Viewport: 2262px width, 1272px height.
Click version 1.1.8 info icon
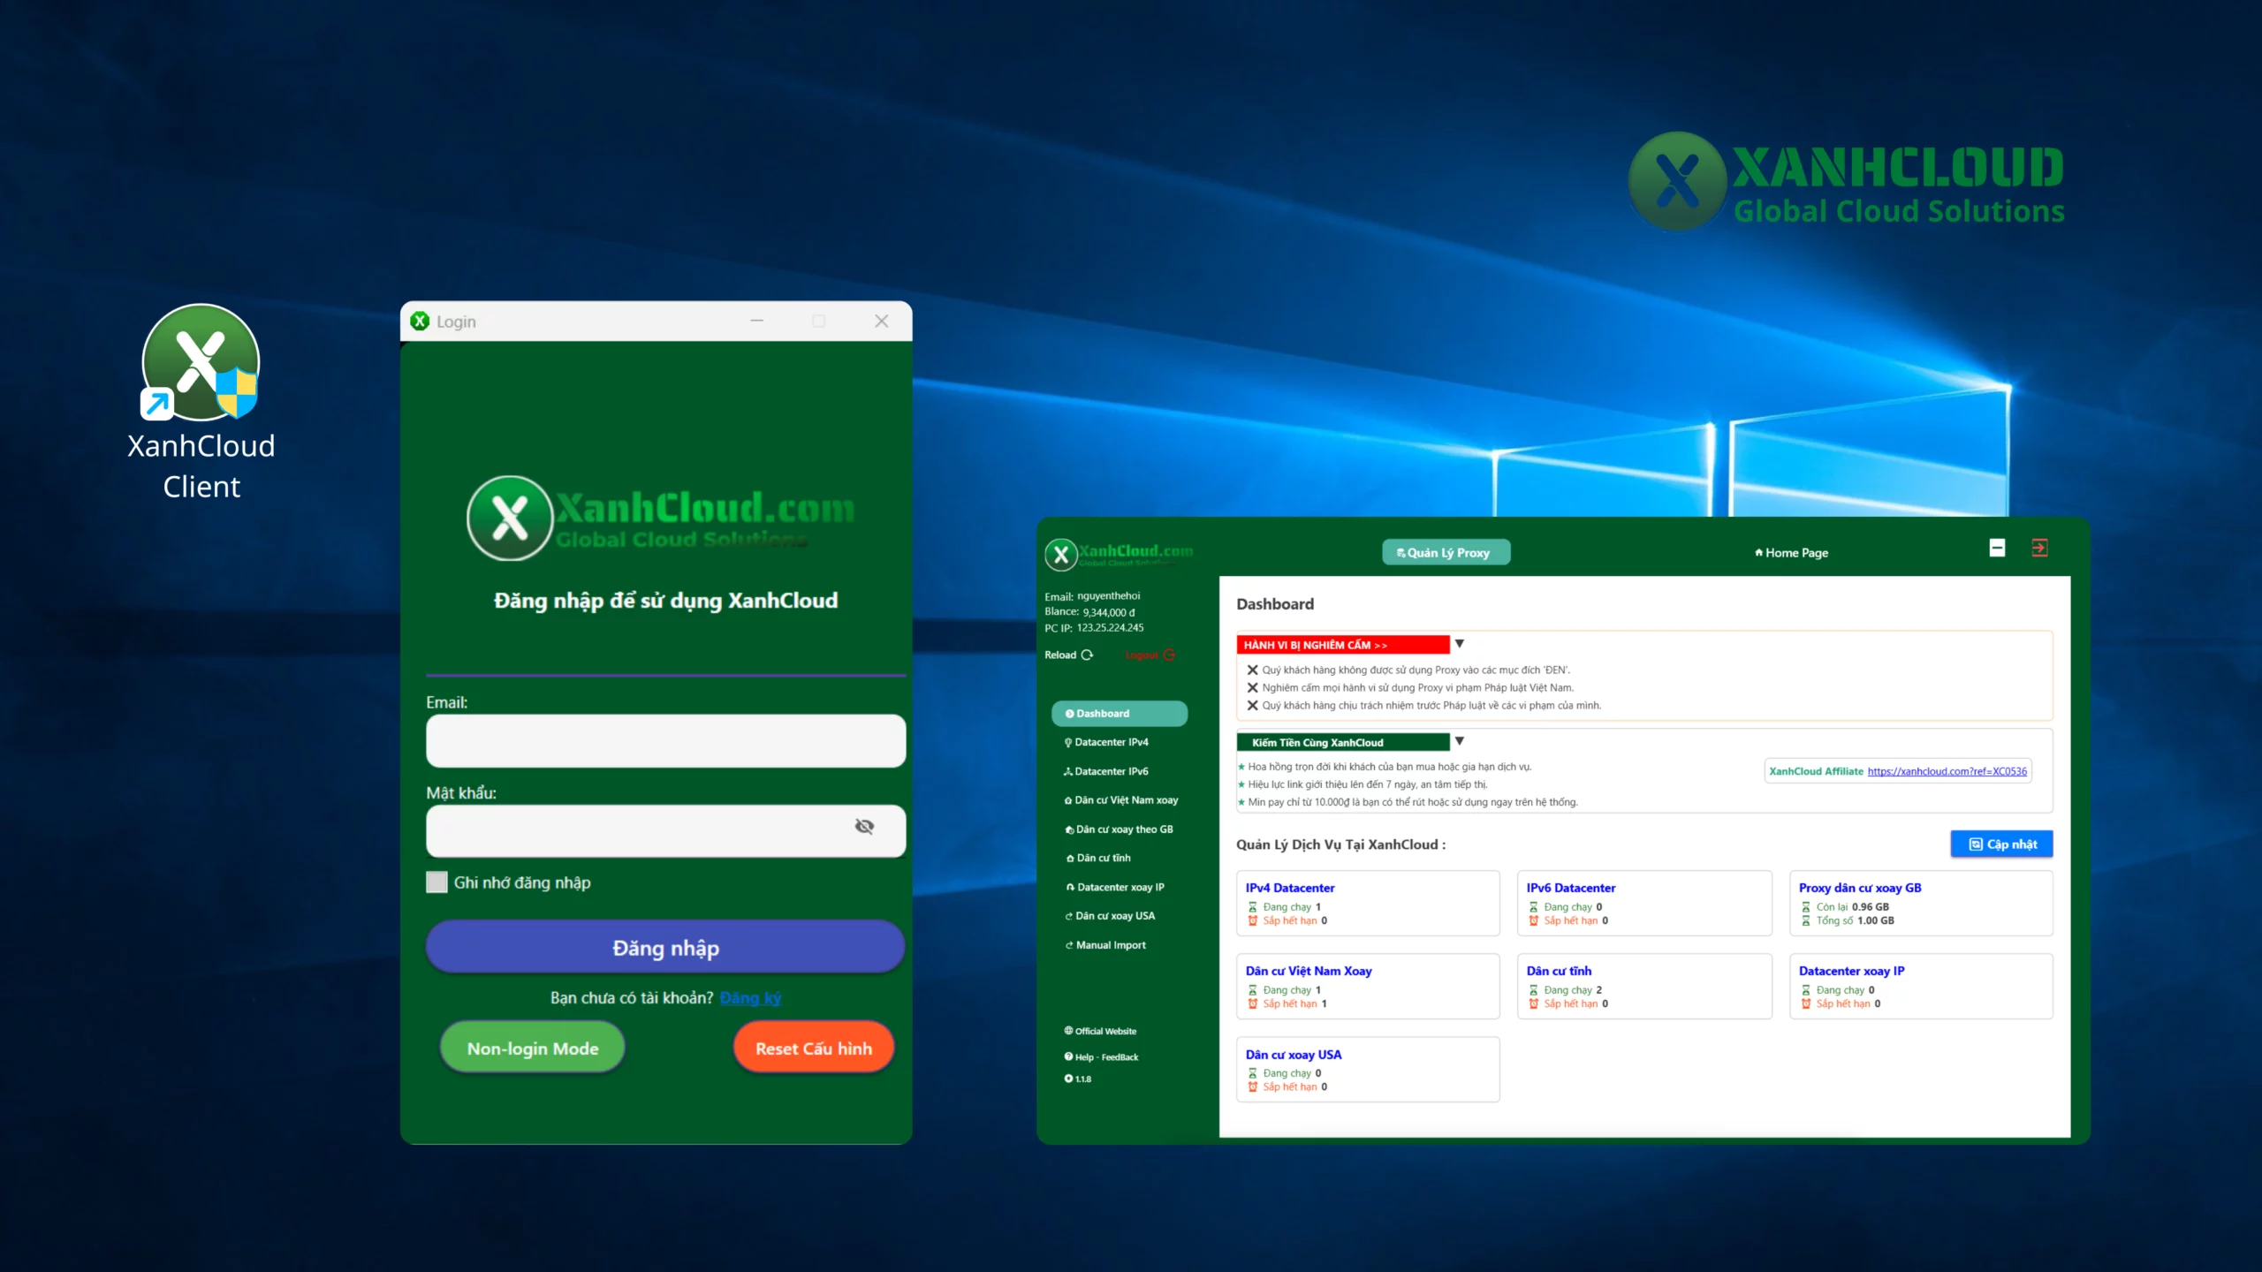pos(1068,1079)
